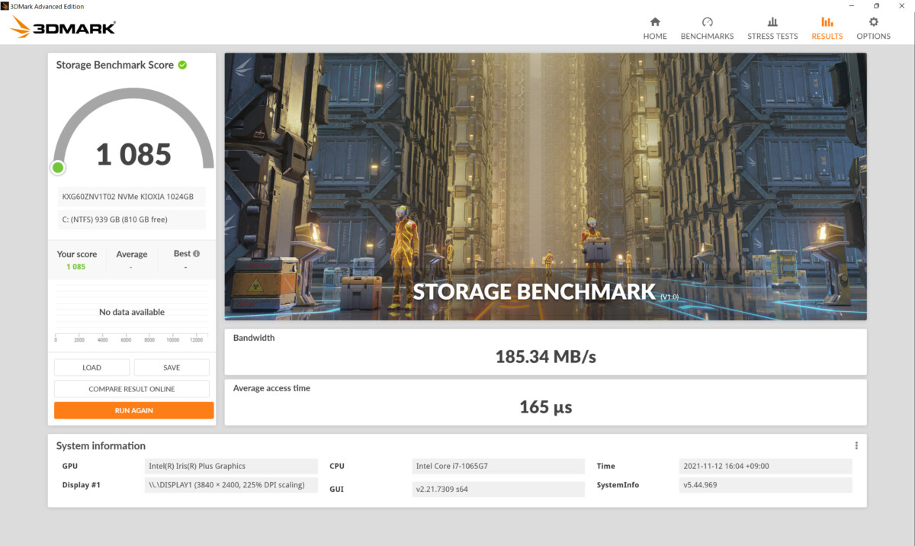Click the Bandwidth value 185.34 MB/s
The height and width of the screenshot is (546, 915).
click(x=545, y=356)
